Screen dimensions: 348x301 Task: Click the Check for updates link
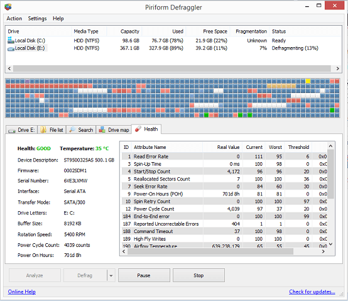click(x=312, y=292)
